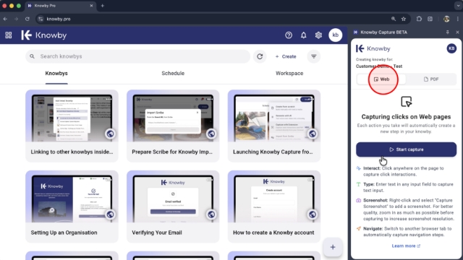The image size is (463, 260).
Task: Open the browser extensions puzzle icon
Action: pyautogui.click(x=419, y=19)
